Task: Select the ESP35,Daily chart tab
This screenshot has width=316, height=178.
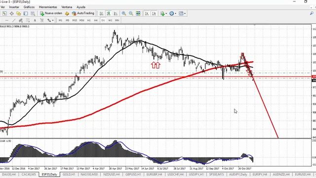Action: click(49, 174)
